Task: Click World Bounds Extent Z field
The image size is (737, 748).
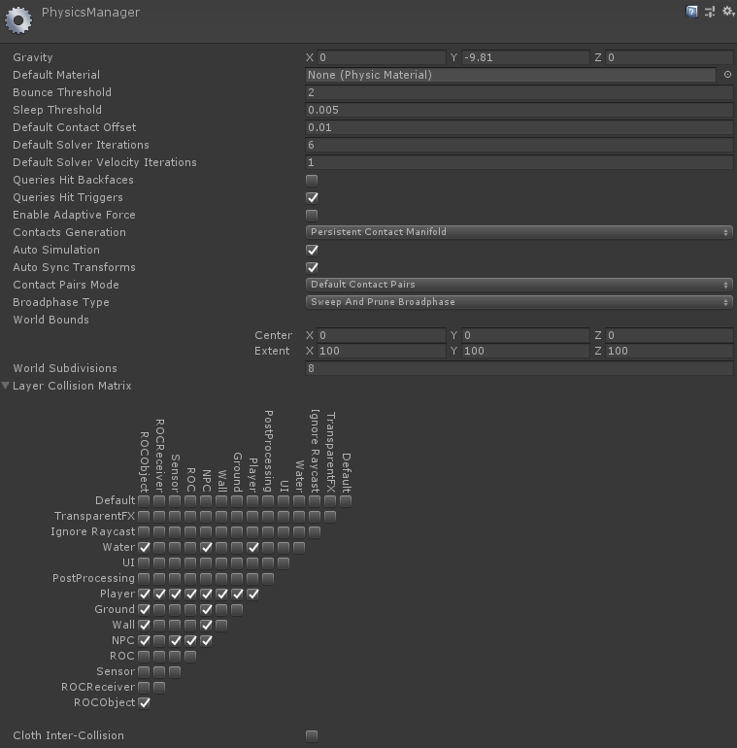Action: tap(669, 351)
